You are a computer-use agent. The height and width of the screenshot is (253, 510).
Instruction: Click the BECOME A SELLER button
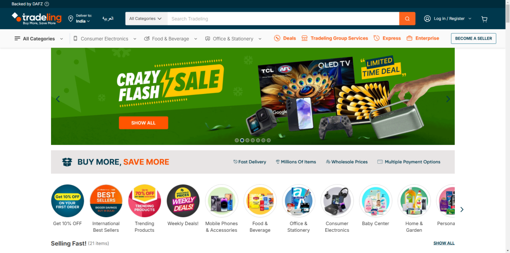473,38
